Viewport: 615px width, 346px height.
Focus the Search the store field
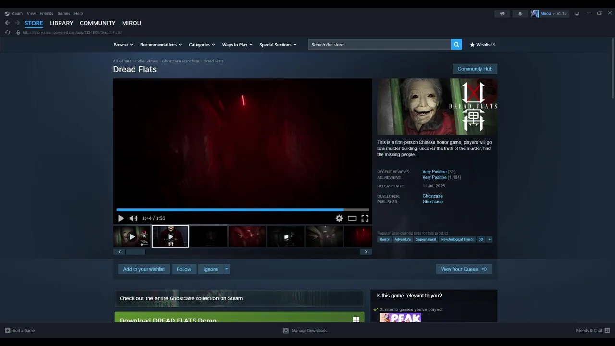click(x=380, y=45)
